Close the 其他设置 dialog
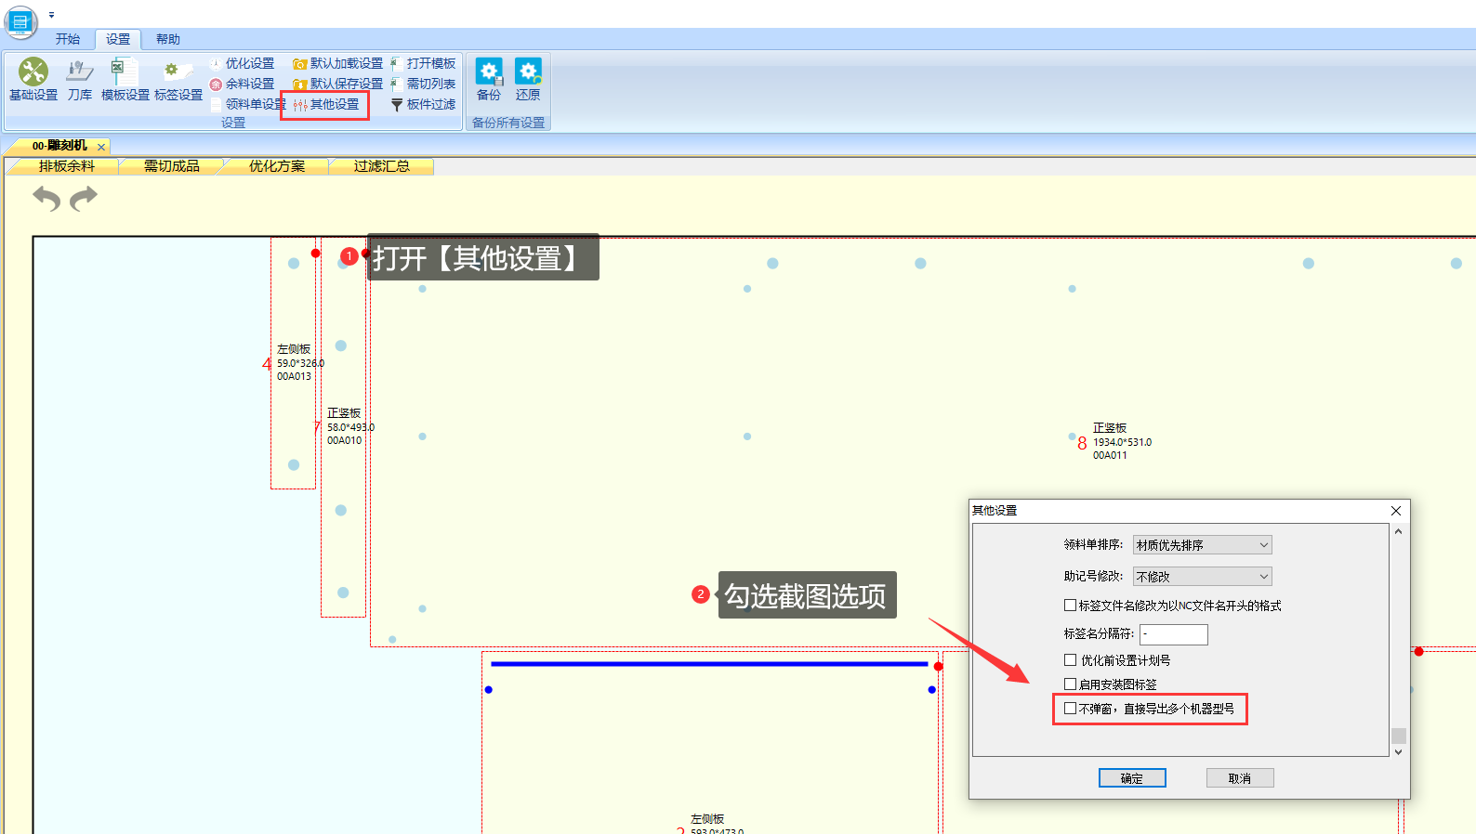The width and height of the screenshot is (1476, 834). pos(1396,511)
